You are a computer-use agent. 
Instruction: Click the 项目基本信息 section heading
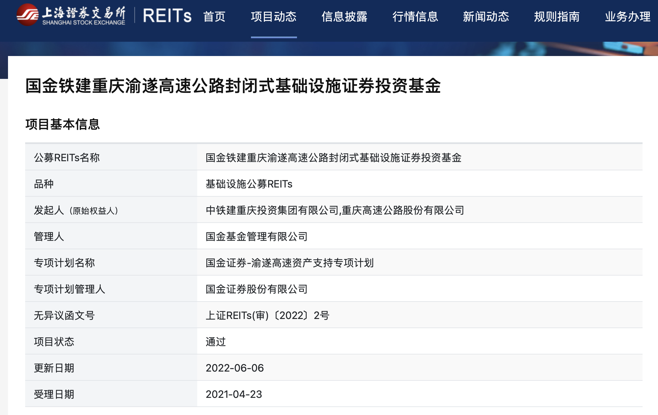point(63,124)
